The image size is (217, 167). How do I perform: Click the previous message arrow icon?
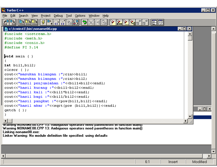click(x=139, y=22)
